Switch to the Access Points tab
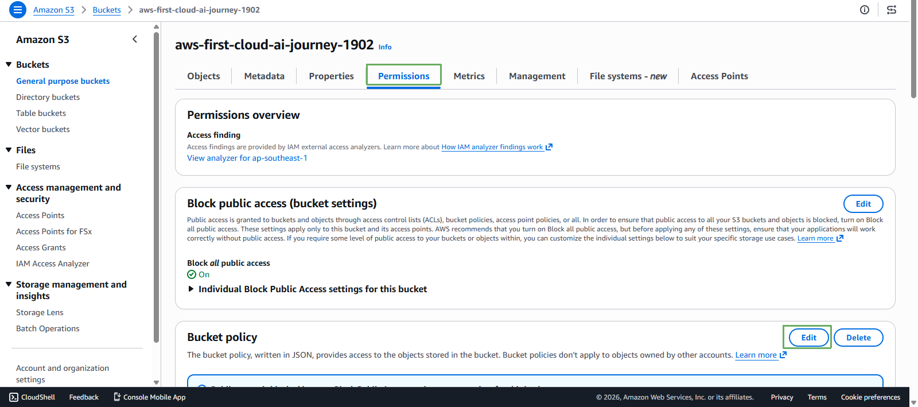 pyautogui.click(x=719, y=76)
